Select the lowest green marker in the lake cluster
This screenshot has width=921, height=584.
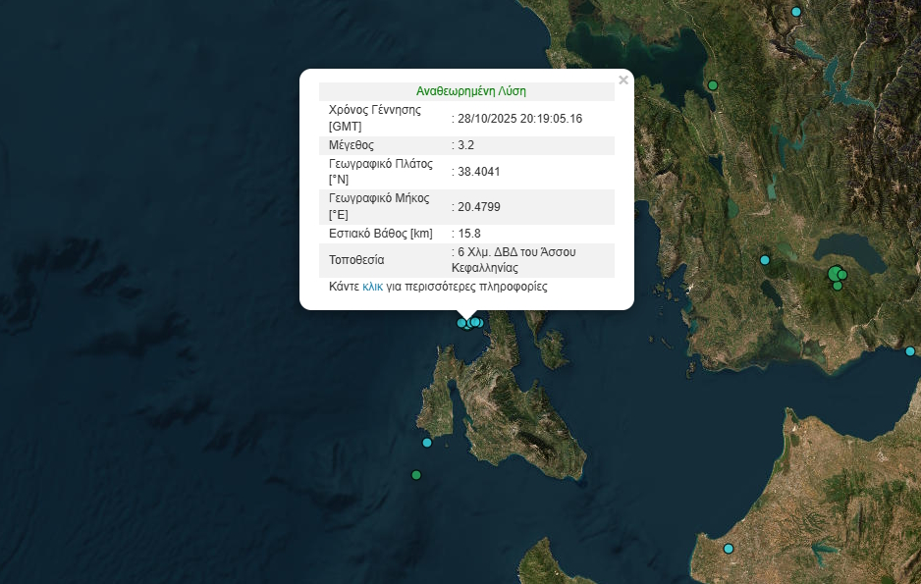point(838,286)
